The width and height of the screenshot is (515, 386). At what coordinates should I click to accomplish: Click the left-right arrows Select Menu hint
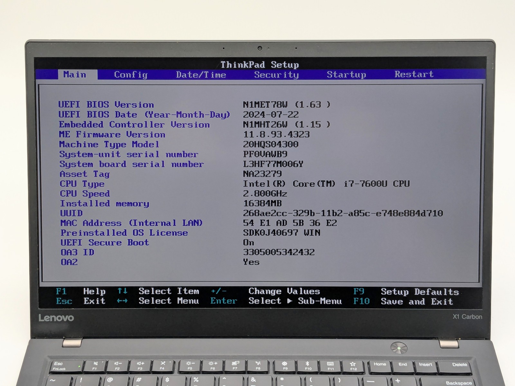coord(158,301)
